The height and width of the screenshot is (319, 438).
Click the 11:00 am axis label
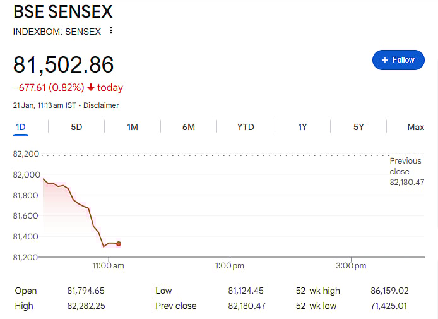[x=109, y=266]
